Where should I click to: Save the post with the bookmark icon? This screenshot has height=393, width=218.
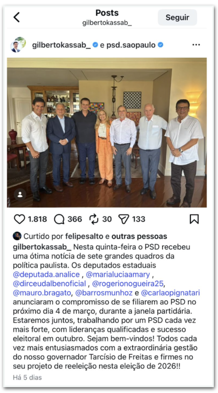pyautogui.click(x=194, y=219)
